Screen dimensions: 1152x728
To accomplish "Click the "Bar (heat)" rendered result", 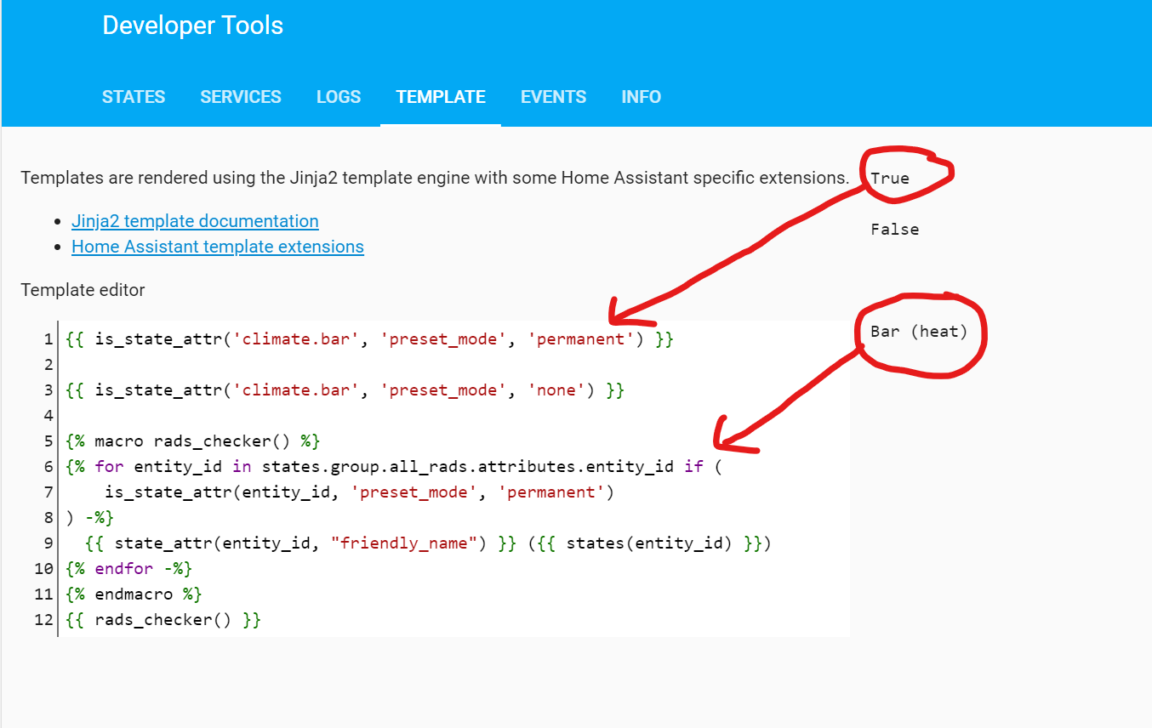I will coord(919,332).
